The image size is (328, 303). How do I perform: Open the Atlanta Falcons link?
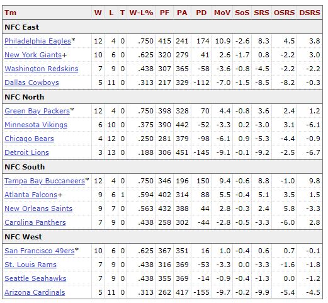click(x=31, y=195)
